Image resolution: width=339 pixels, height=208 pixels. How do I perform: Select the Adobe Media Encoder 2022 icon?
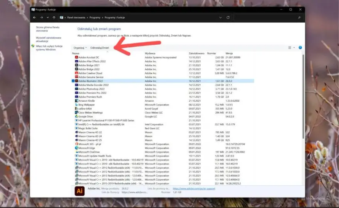click(76, 85)
